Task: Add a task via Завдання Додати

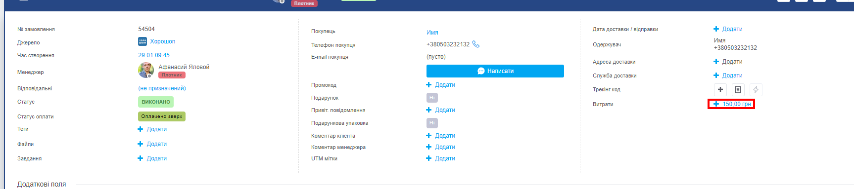Action: coord(156,158)
